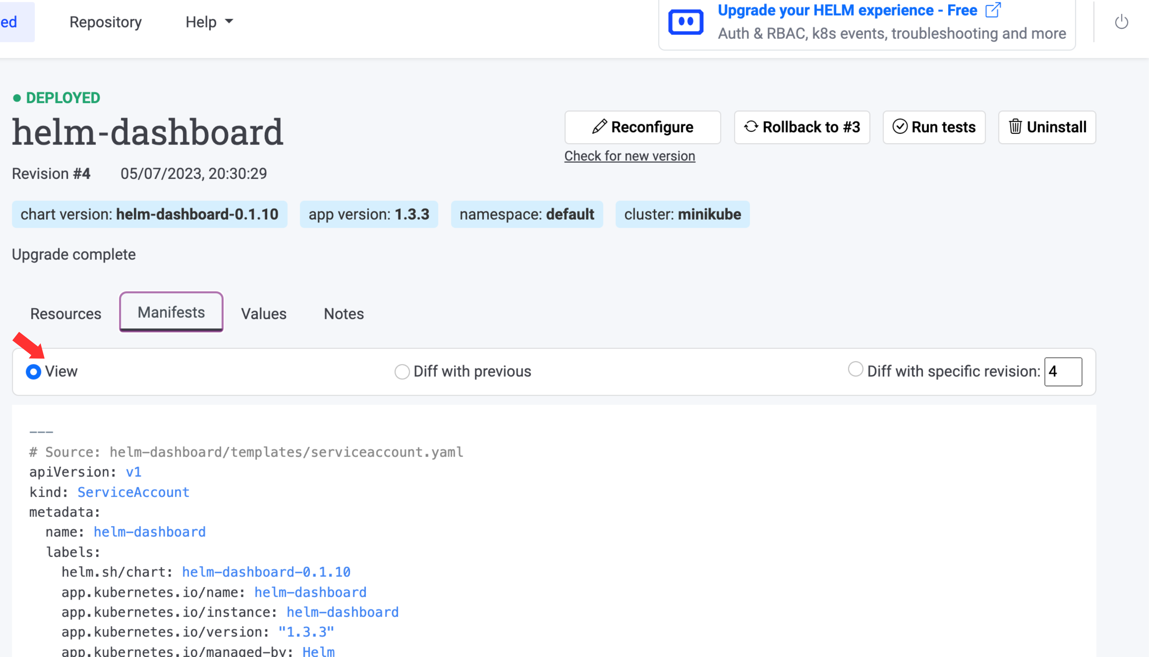Click Check for new version link

[x=629, y=156]
